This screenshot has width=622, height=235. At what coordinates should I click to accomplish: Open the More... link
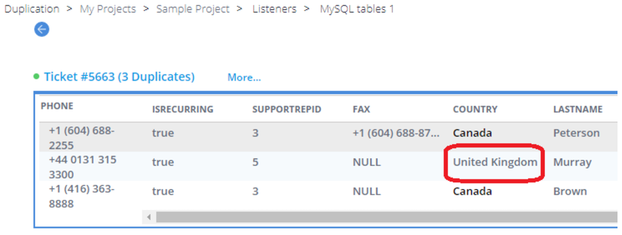(245, 77)
